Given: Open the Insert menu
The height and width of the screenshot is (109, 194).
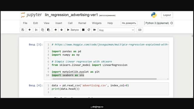Looking at the screenshot, I should pyautogui.click(x=59, y=23).
